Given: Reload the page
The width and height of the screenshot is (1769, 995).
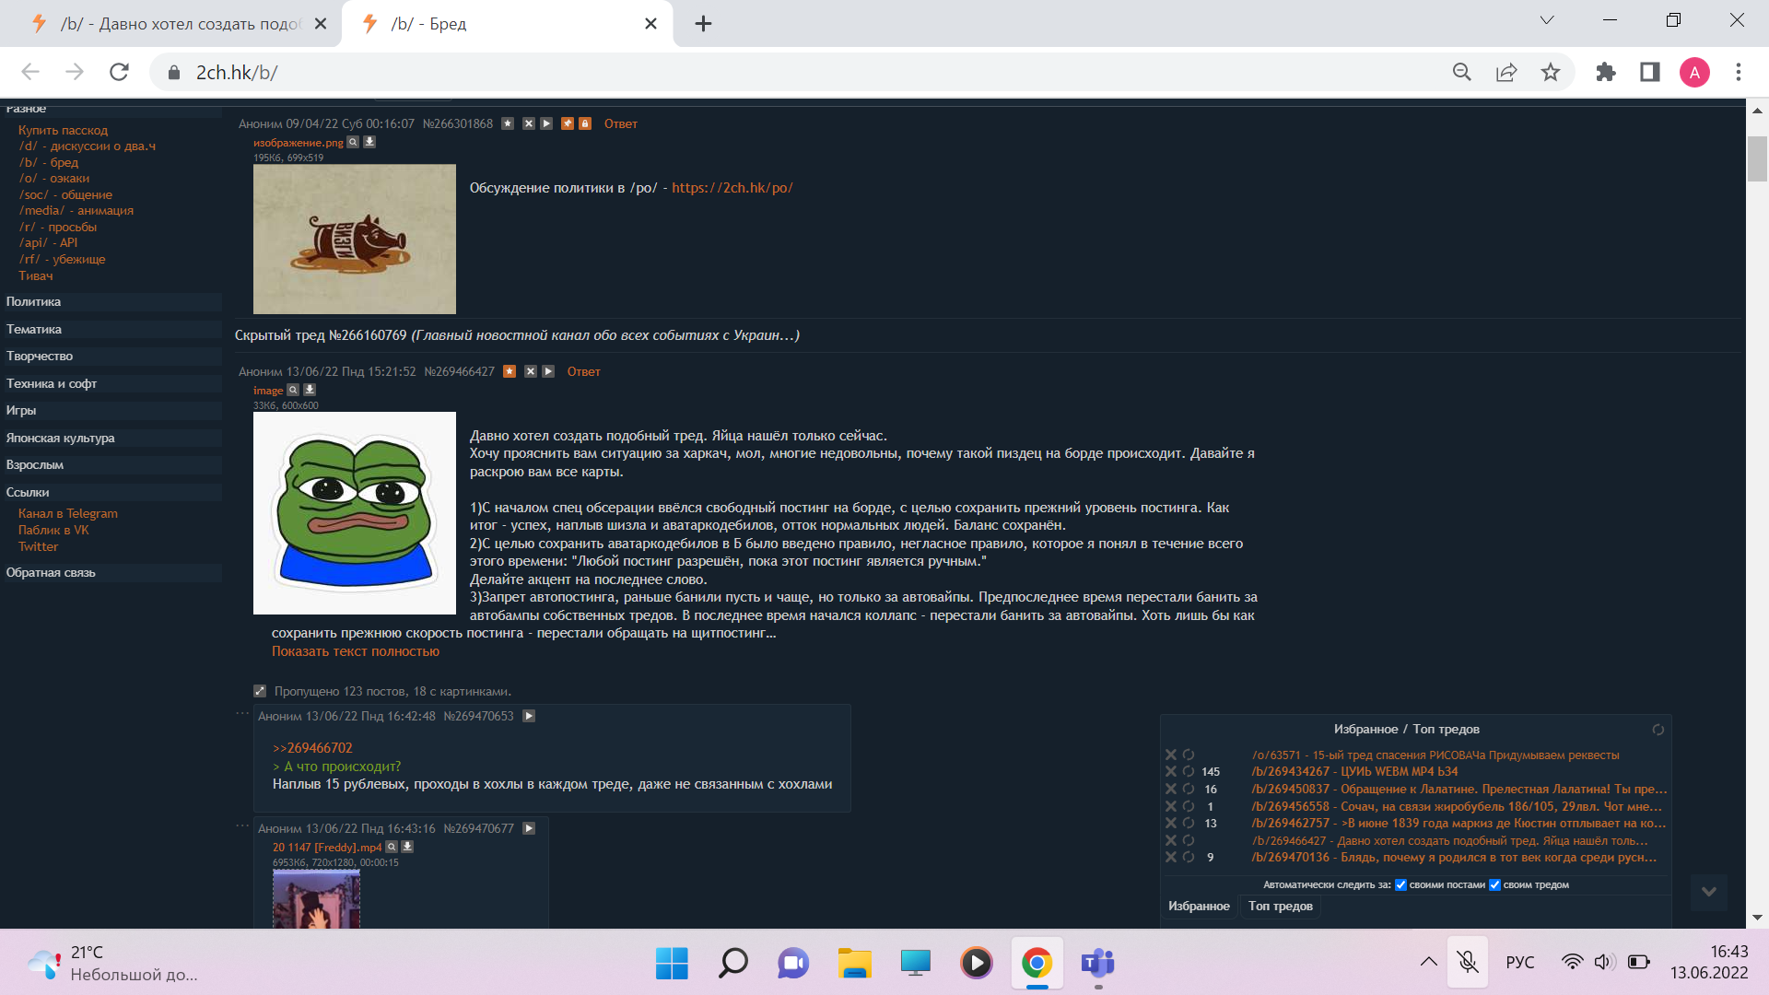Looking at the screenshot, I should pyautogui.click(x=119, y=72).
